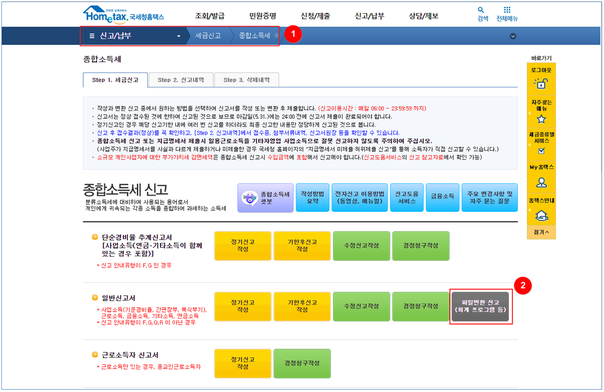The width and height of the screenshot is (604, 392).
Task: Click the 로그아웃 lock icon in sidebar
Action: pos(541,84)
